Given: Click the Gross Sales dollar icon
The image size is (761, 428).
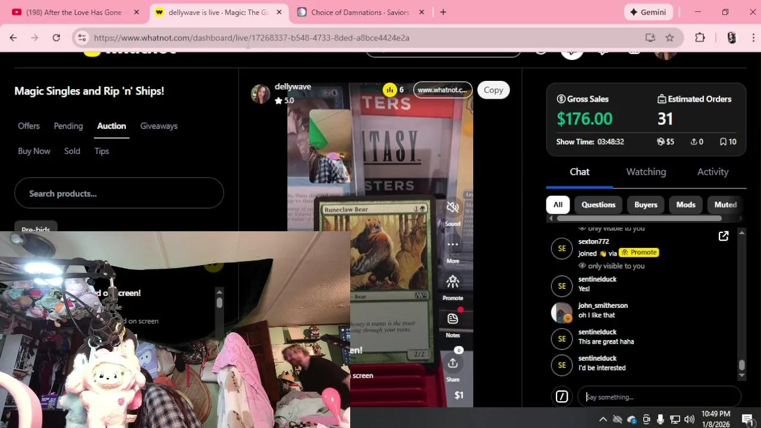Looking at the screenshot, I should point(561,99).
